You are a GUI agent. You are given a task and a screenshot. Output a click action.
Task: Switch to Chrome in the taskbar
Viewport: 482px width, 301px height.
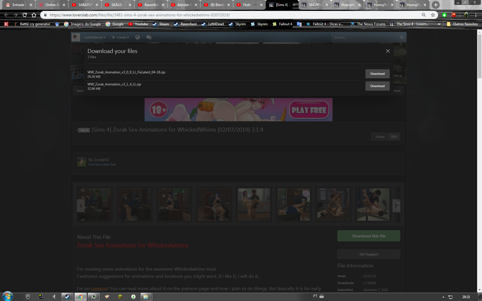pos(80,297)
